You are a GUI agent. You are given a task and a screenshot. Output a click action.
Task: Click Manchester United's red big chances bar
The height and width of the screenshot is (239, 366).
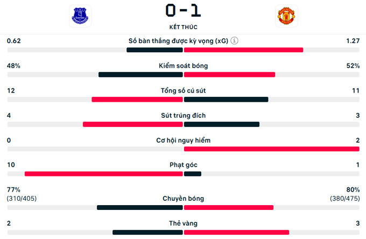[x=271, y=149]
